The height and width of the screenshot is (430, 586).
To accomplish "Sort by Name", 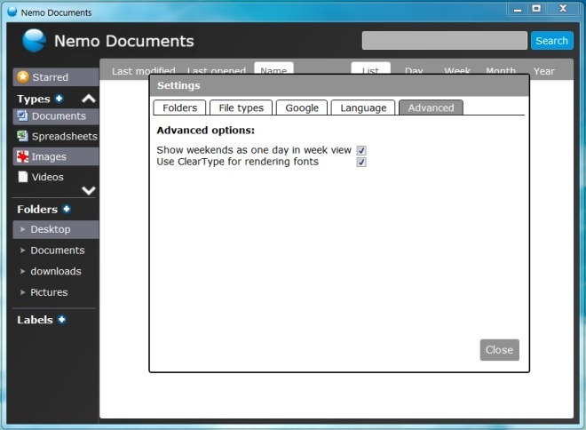I will [273, 68].
